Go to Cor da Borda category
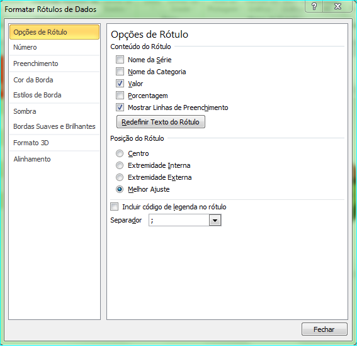Screen dimensions: 357x347 (x=54, y=80)
